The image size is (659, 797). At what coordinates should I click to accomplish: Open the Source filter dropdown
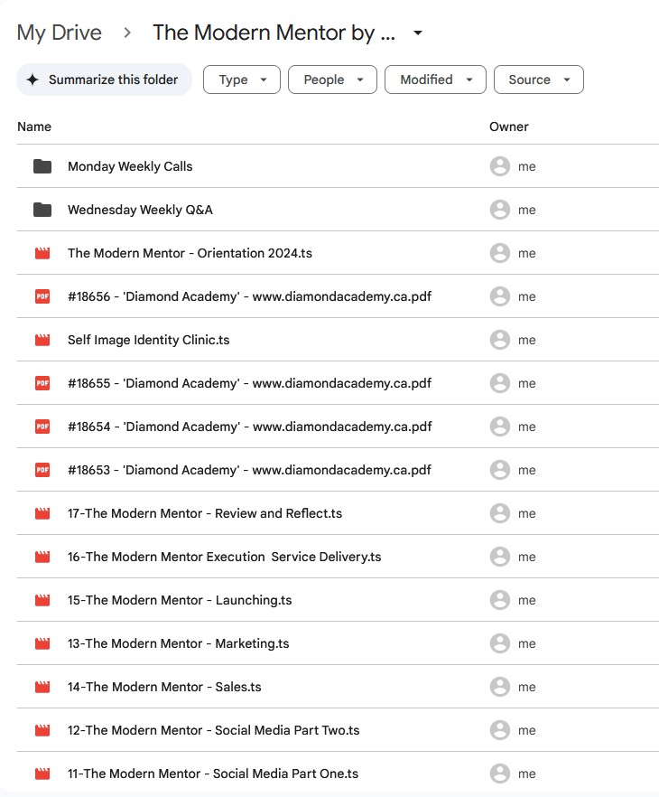click(x=538, y=80)
